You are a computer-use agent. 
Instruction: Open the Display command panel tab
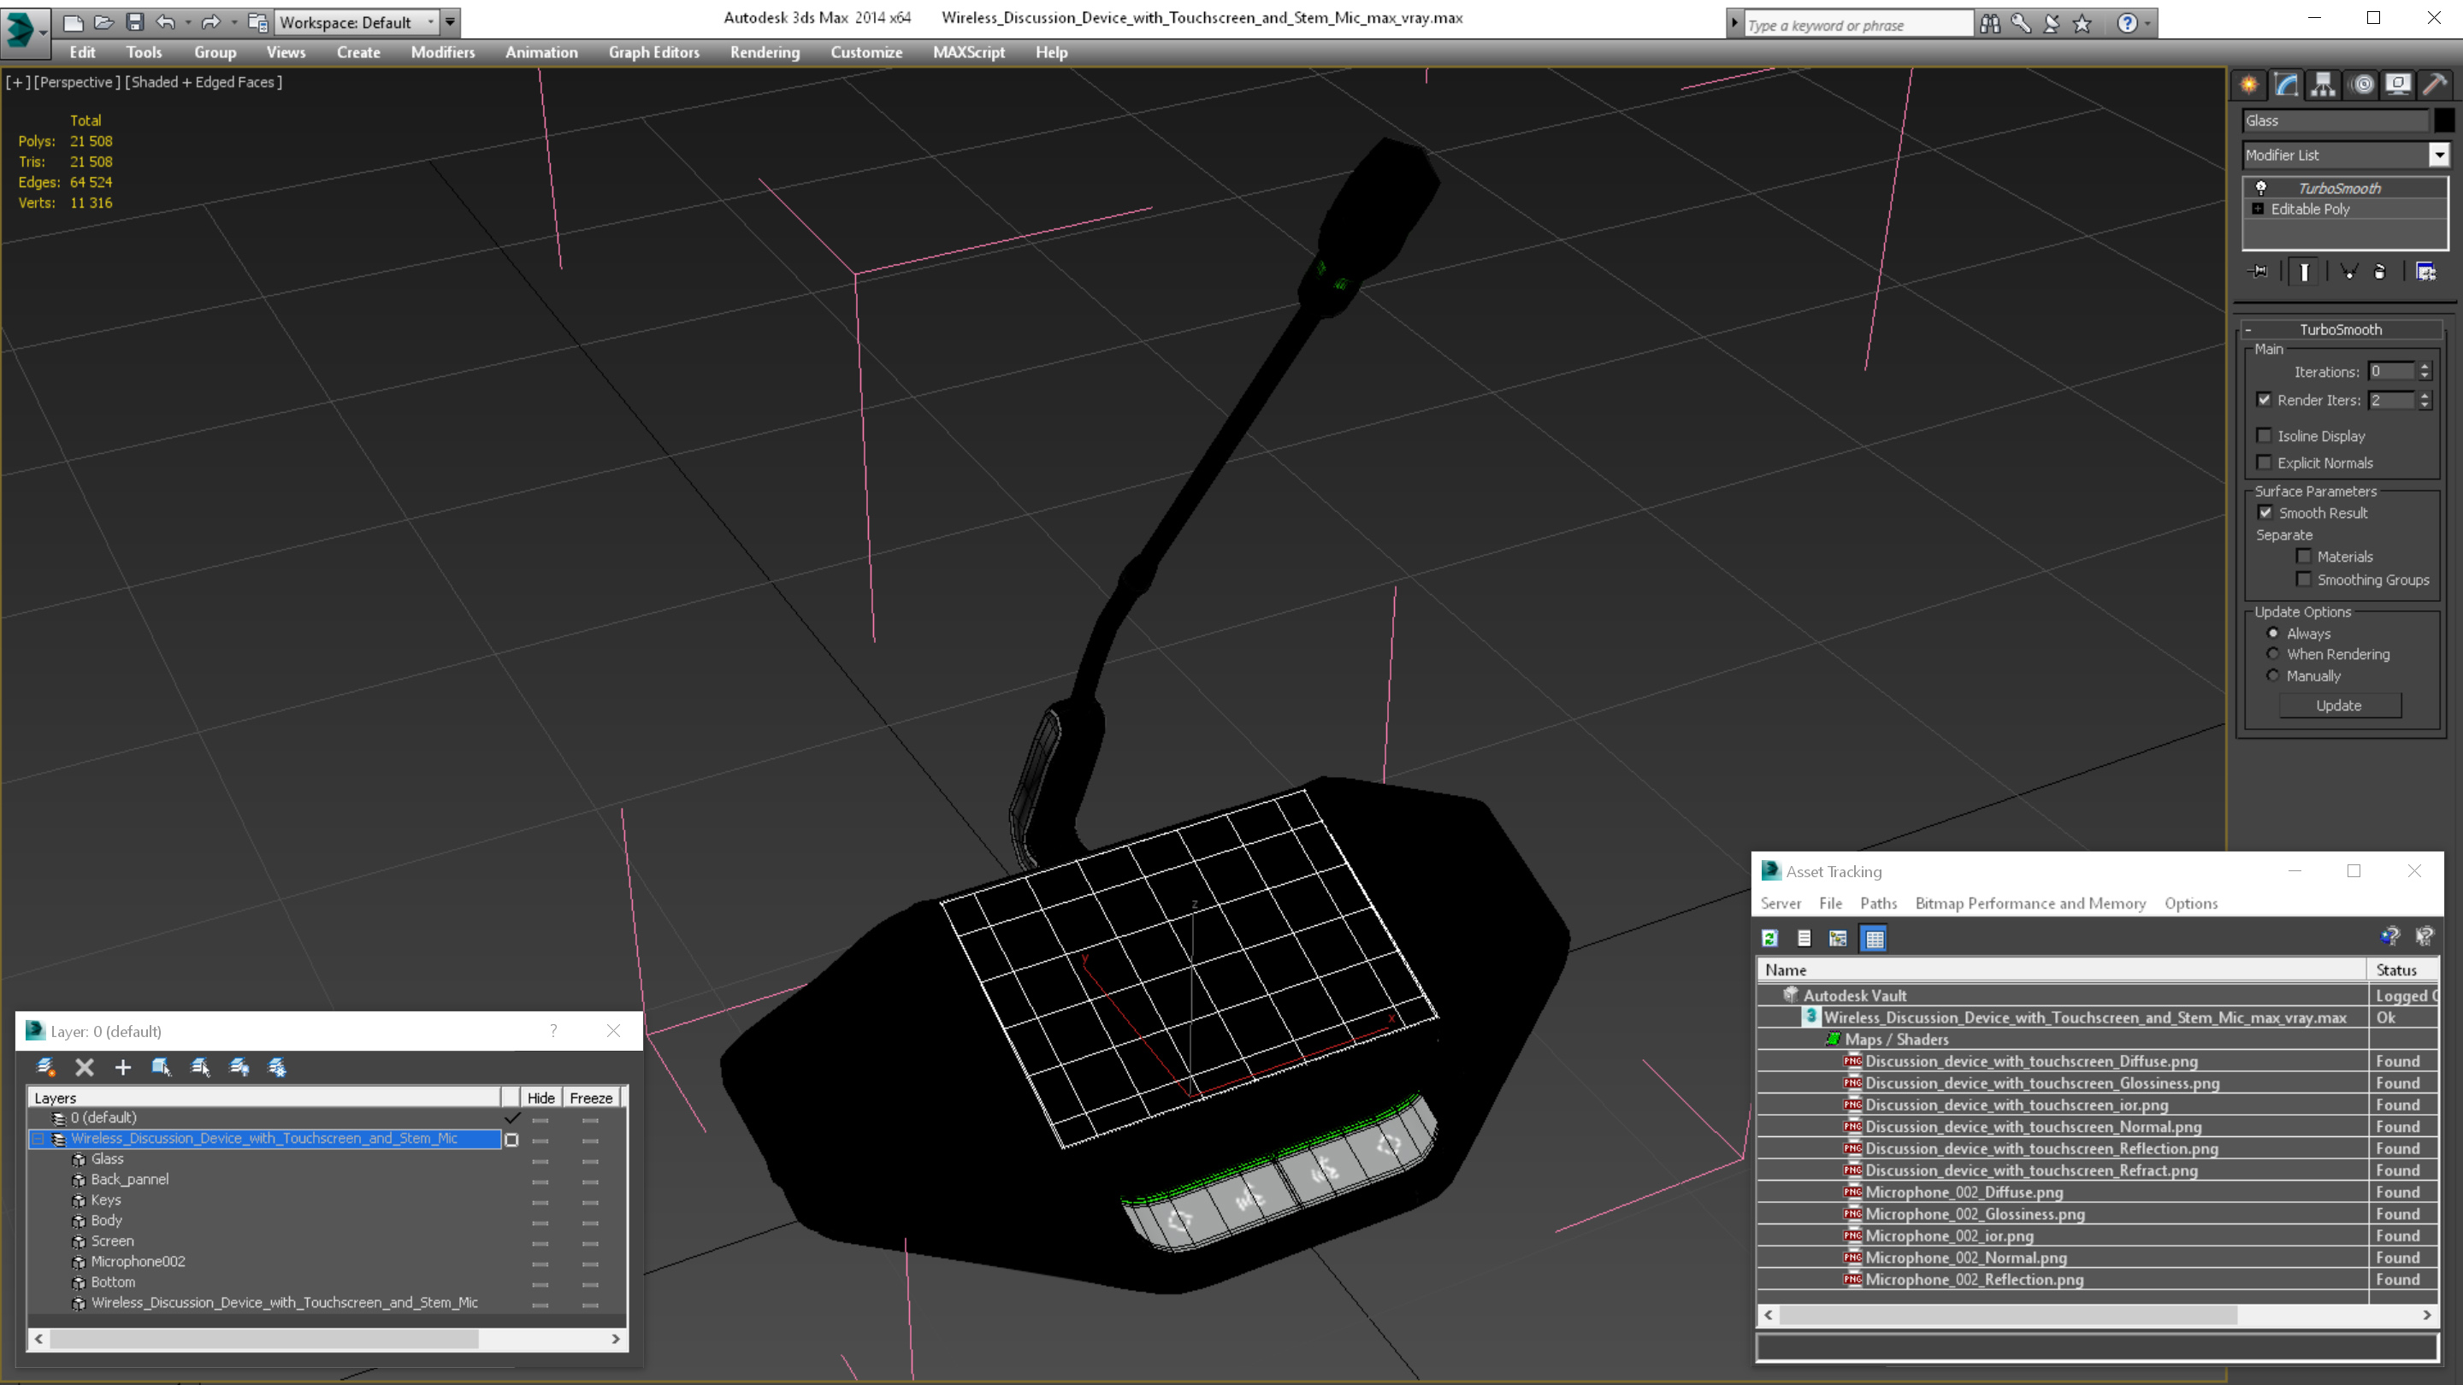tap(2398, 84)
